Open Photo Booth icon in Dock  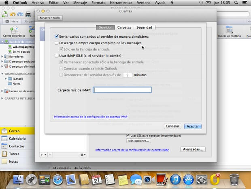pos(162,180)
